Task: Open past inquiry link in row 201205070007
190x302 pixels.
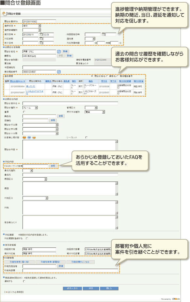Action: (x=35, y=92)
